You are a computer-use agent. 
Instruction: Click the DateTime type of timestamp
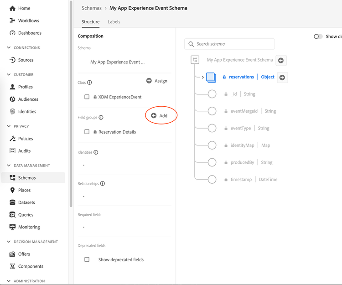point(268,180)
